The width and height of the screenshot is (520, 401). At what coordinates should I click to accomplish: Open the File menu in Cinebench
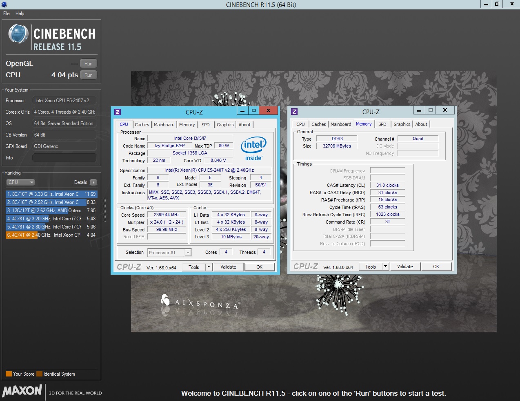[6, 13]
